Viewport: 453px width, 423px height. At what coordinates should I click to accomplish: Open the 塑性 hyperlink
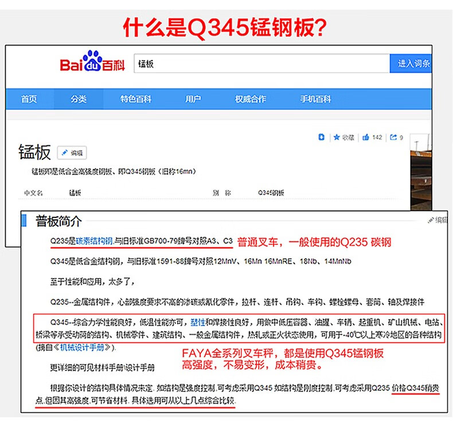(x=198, y=322)
